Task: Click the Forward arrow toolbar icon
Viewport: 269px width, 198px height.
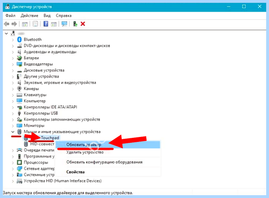Action: pos(14,24)
